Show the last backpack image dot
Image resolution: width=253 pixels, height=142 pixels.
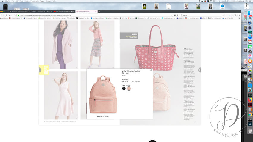108,116
